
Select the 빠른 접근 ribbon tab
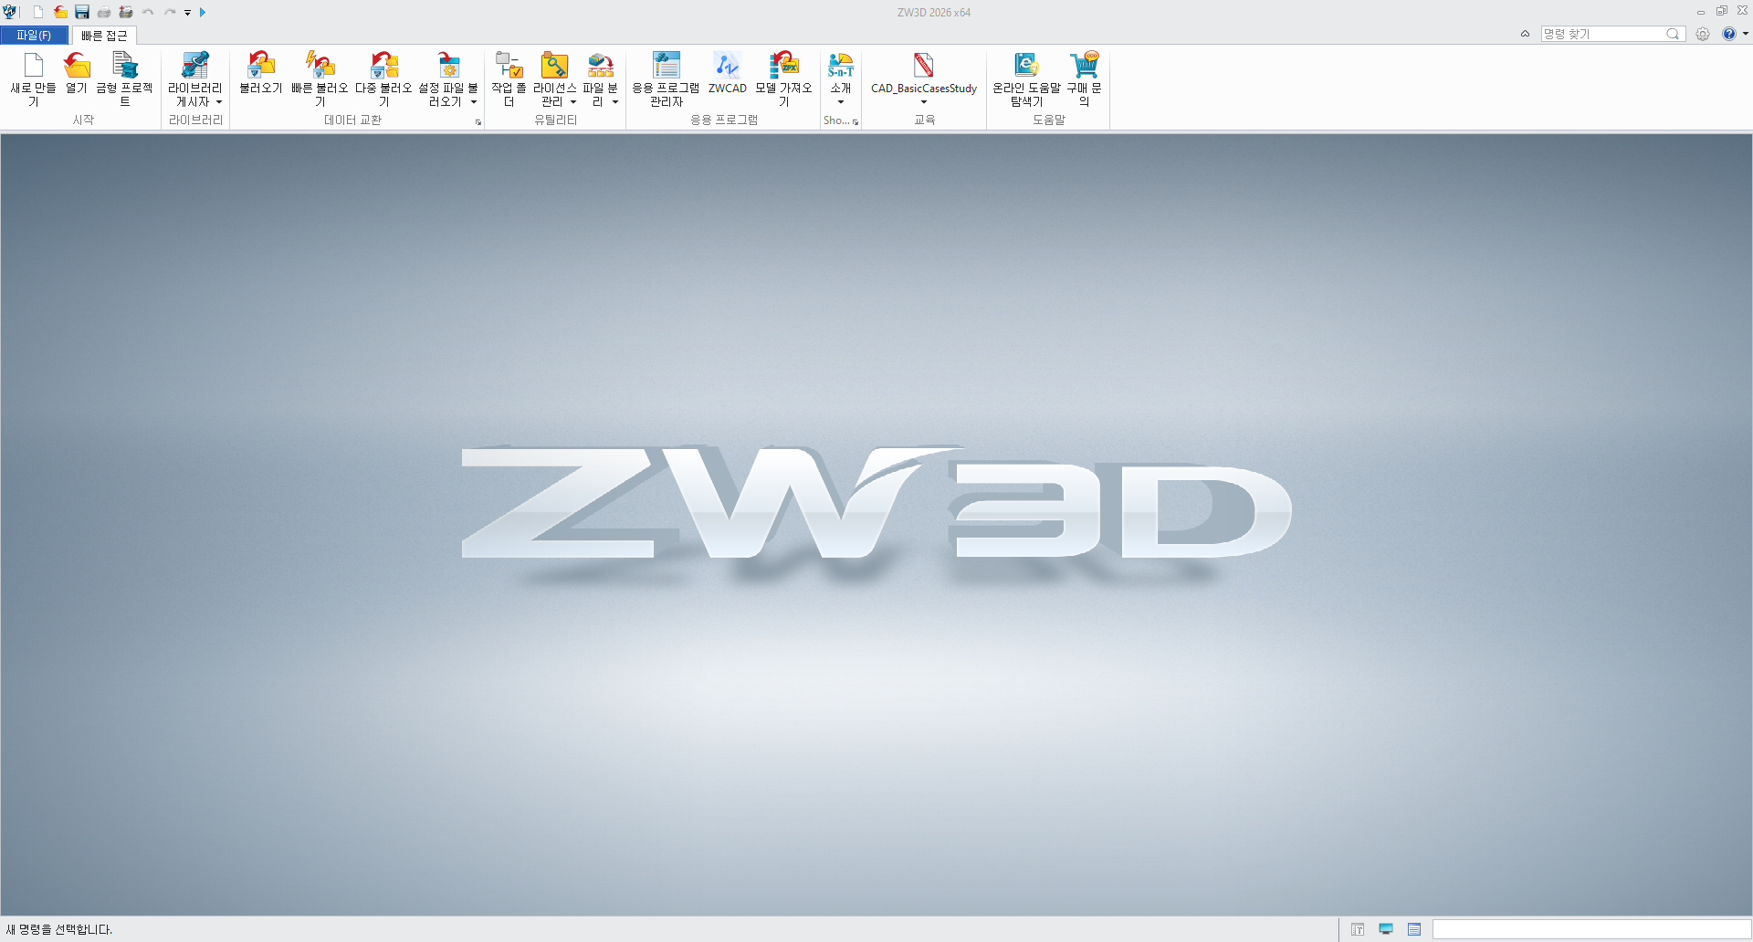(x=104, y=36)
